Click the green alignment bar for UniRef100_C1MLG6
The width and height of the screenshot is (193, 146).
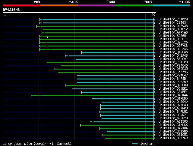pyautogui.click(x=117, y=125)
